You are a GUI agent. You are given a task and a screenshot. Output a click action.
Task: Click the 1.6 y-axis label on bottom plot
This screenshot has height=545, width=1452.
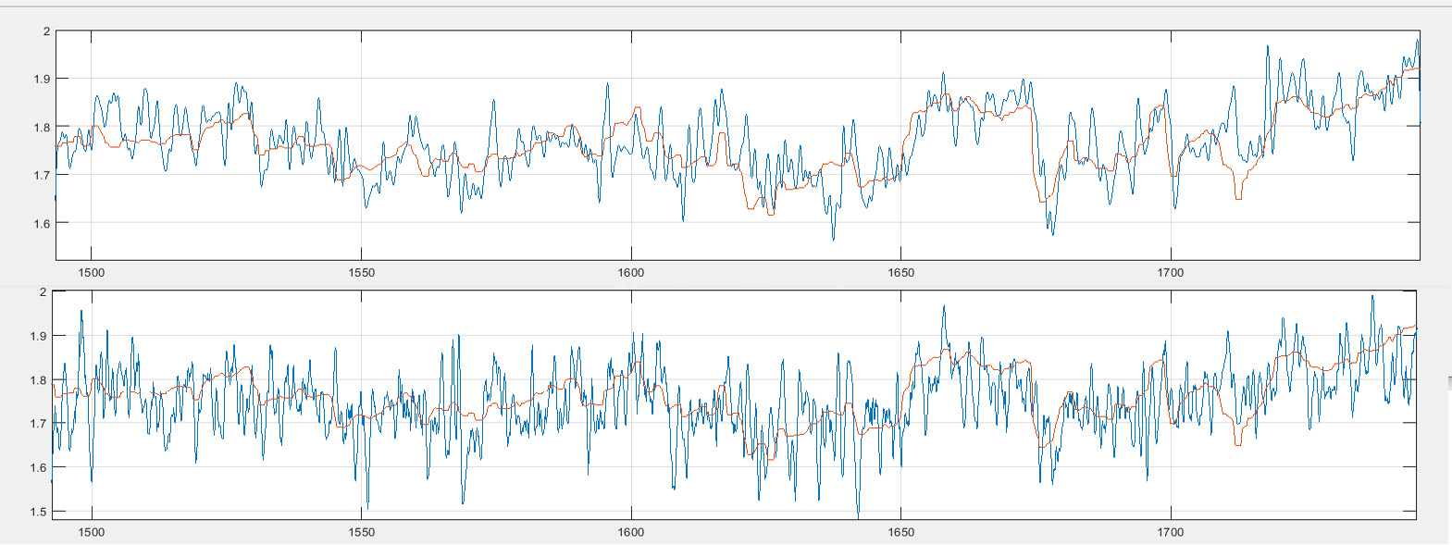pyautogui.click(x=39, y=468)
